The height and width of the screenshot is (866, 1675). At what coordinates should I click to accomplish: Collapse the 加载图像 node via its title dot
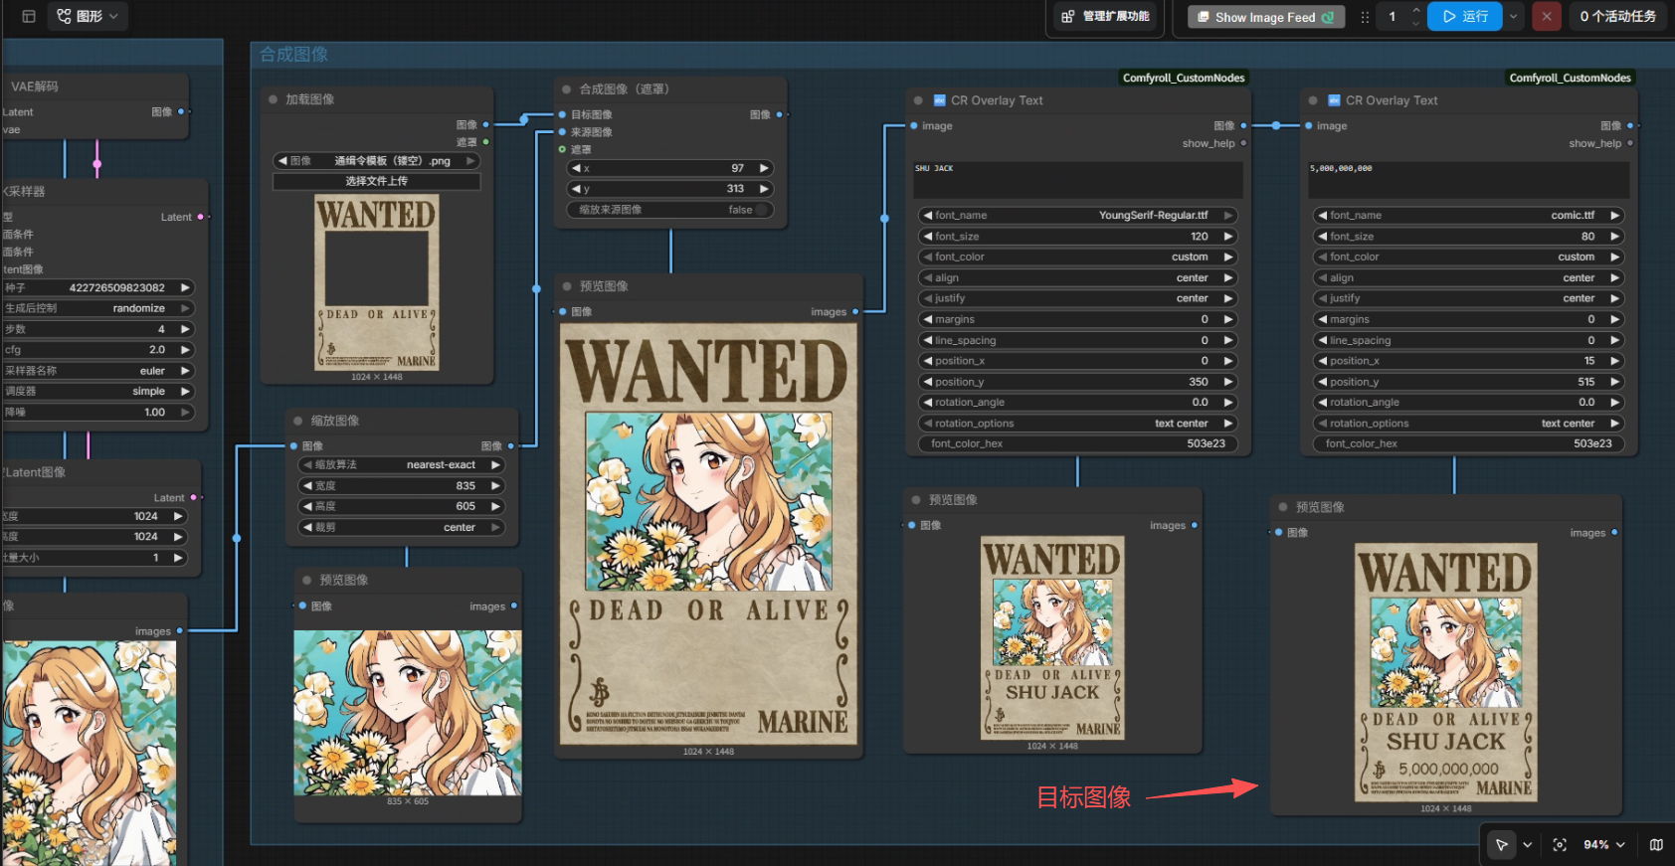(x=273, y=99)
